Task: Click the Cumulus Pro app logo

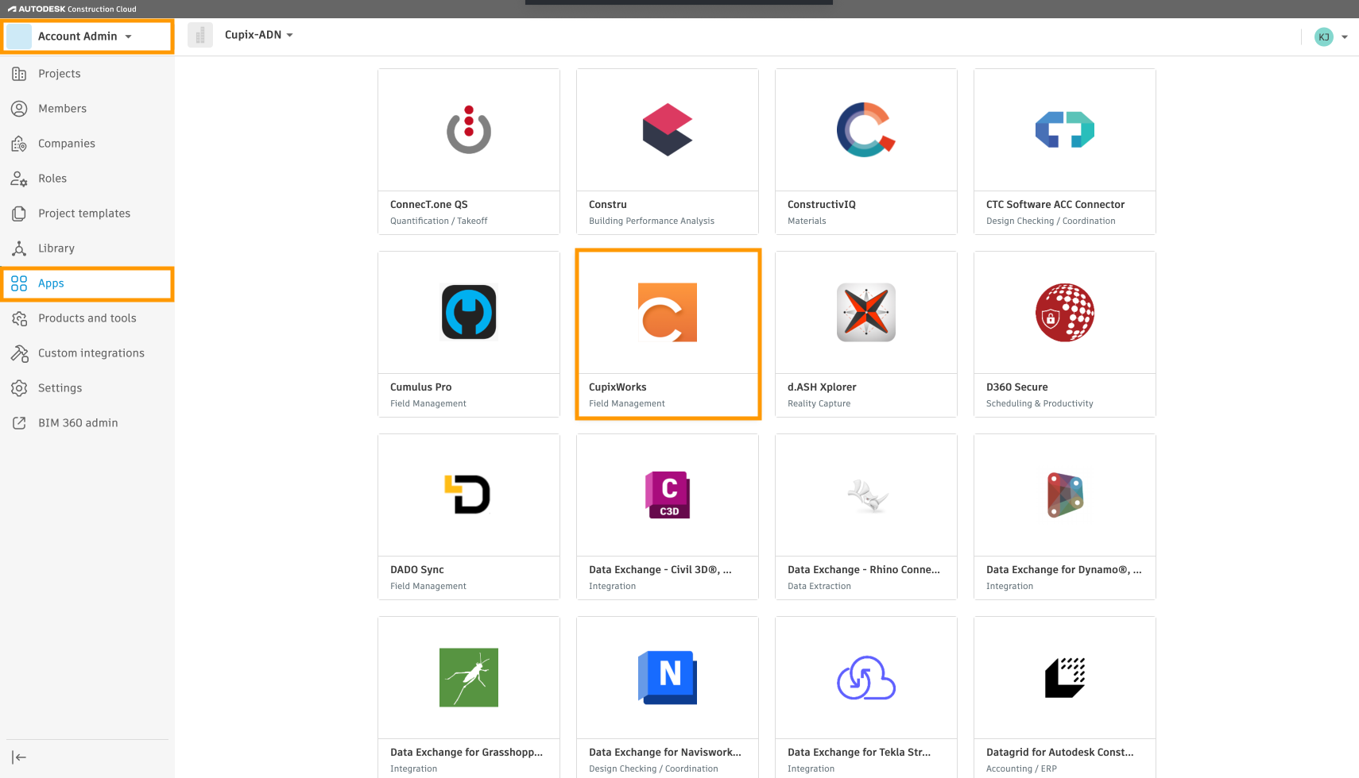Action: click(x=469, y=313)
